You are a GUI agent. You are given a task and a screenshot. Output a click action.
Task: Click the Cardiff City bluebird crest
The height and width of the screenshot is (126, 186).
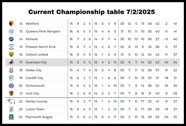11,78
